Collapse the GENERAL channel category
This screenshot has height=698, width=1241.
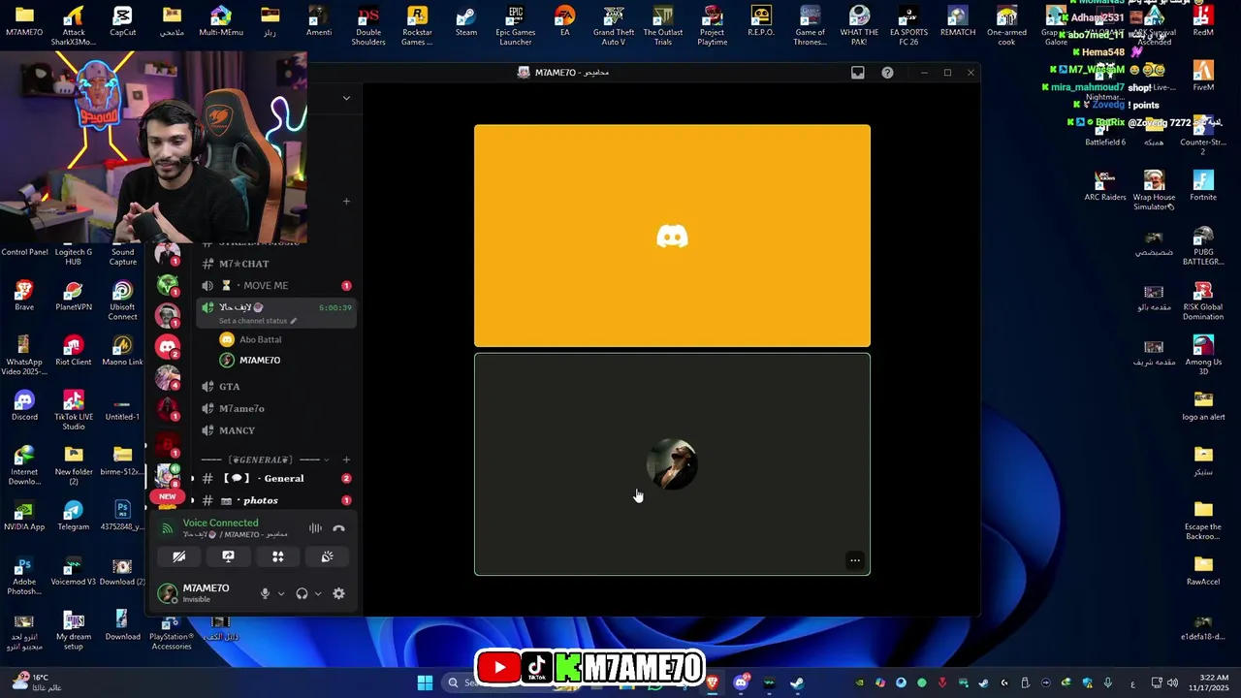pos(262,460)
